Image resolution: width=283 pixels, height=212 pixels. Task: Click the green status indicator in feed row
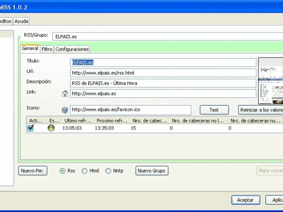[x=51, y=128]
